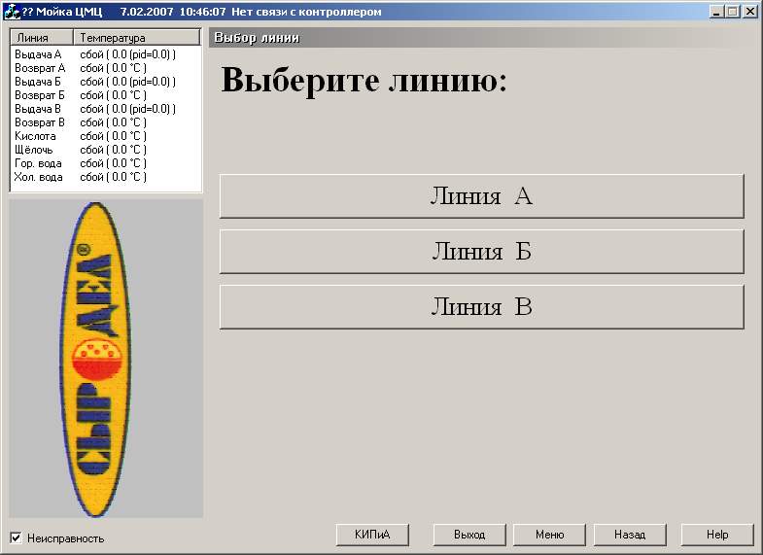Select the Возврат Б row
Image resolution: width=763 pixels, height=555 pixels.
coord(105,95)
